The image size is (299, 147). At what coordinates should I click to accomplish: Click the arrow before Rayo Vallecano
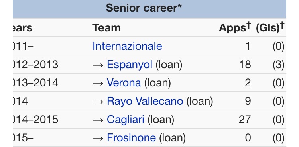(x=98, y=102)
